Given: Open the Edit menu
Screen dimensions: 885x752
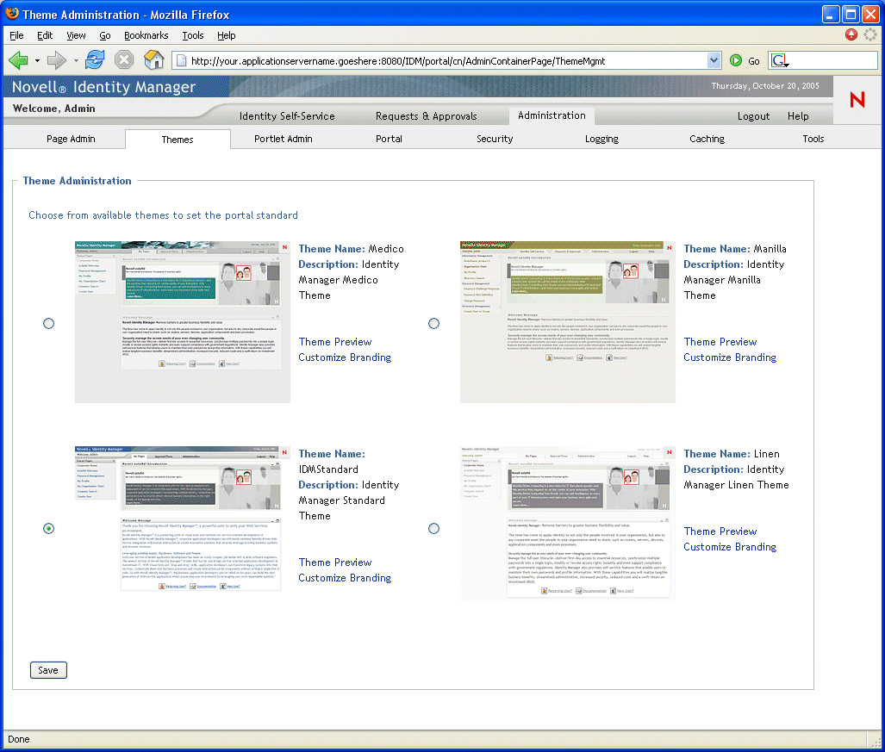Looking at the screenshot, I should coord(45,35).
